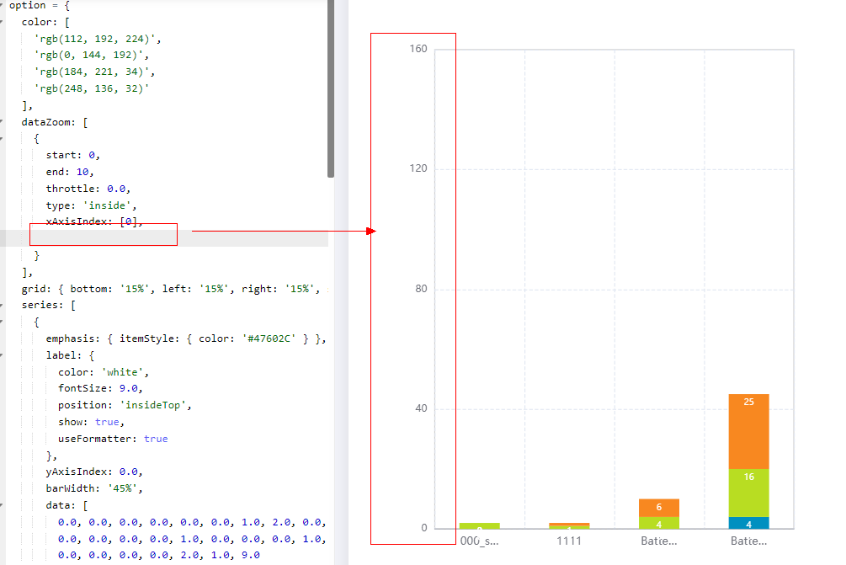Click the 1111 category axis label
The height and width of the screenshot is (565, 846).
[x=569, y=541]
